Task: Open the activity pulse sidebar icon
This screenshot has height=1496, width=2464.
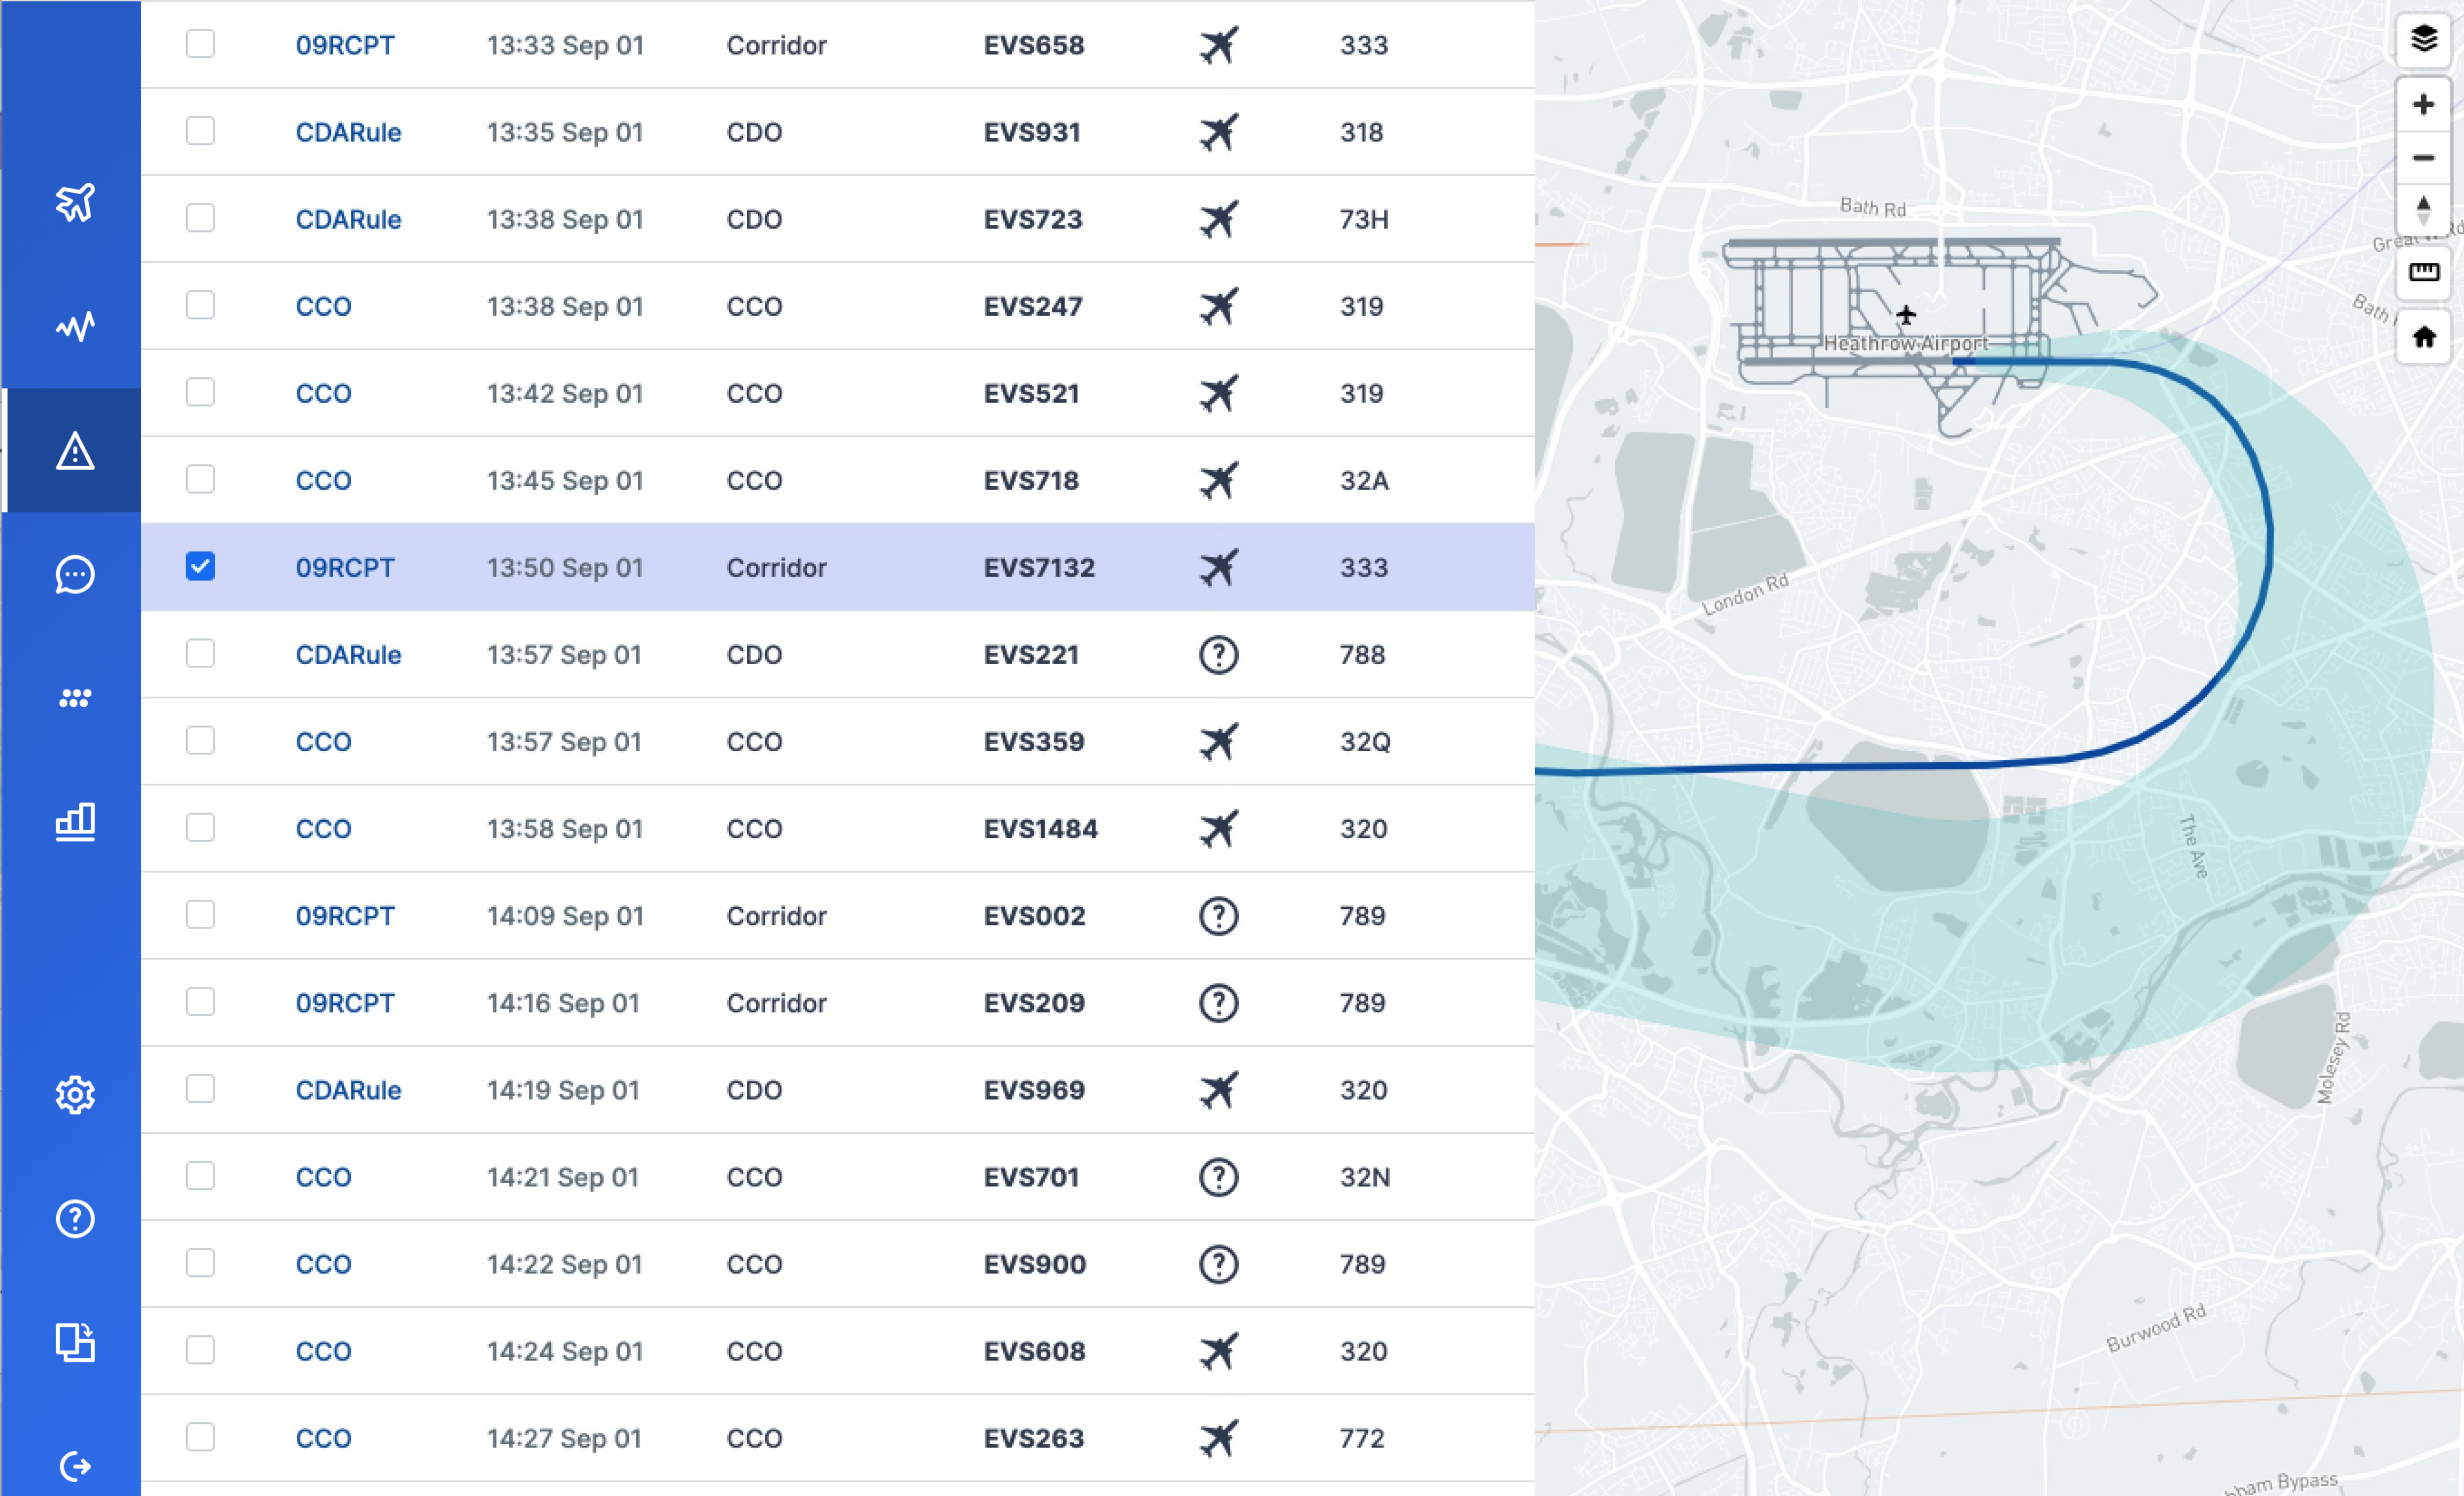Action: pyautogui.click(x=75, y=327)
